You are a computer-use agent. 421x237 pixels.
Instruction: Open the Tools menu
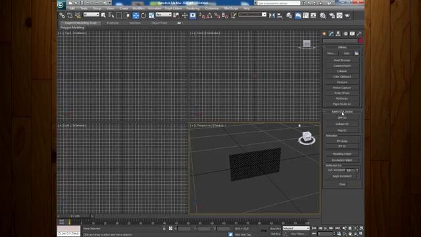click(x=84, y=9)
